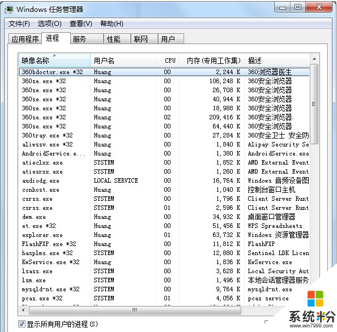Go to the 联网 tab
337x332 pixels.
pos(144,39)
